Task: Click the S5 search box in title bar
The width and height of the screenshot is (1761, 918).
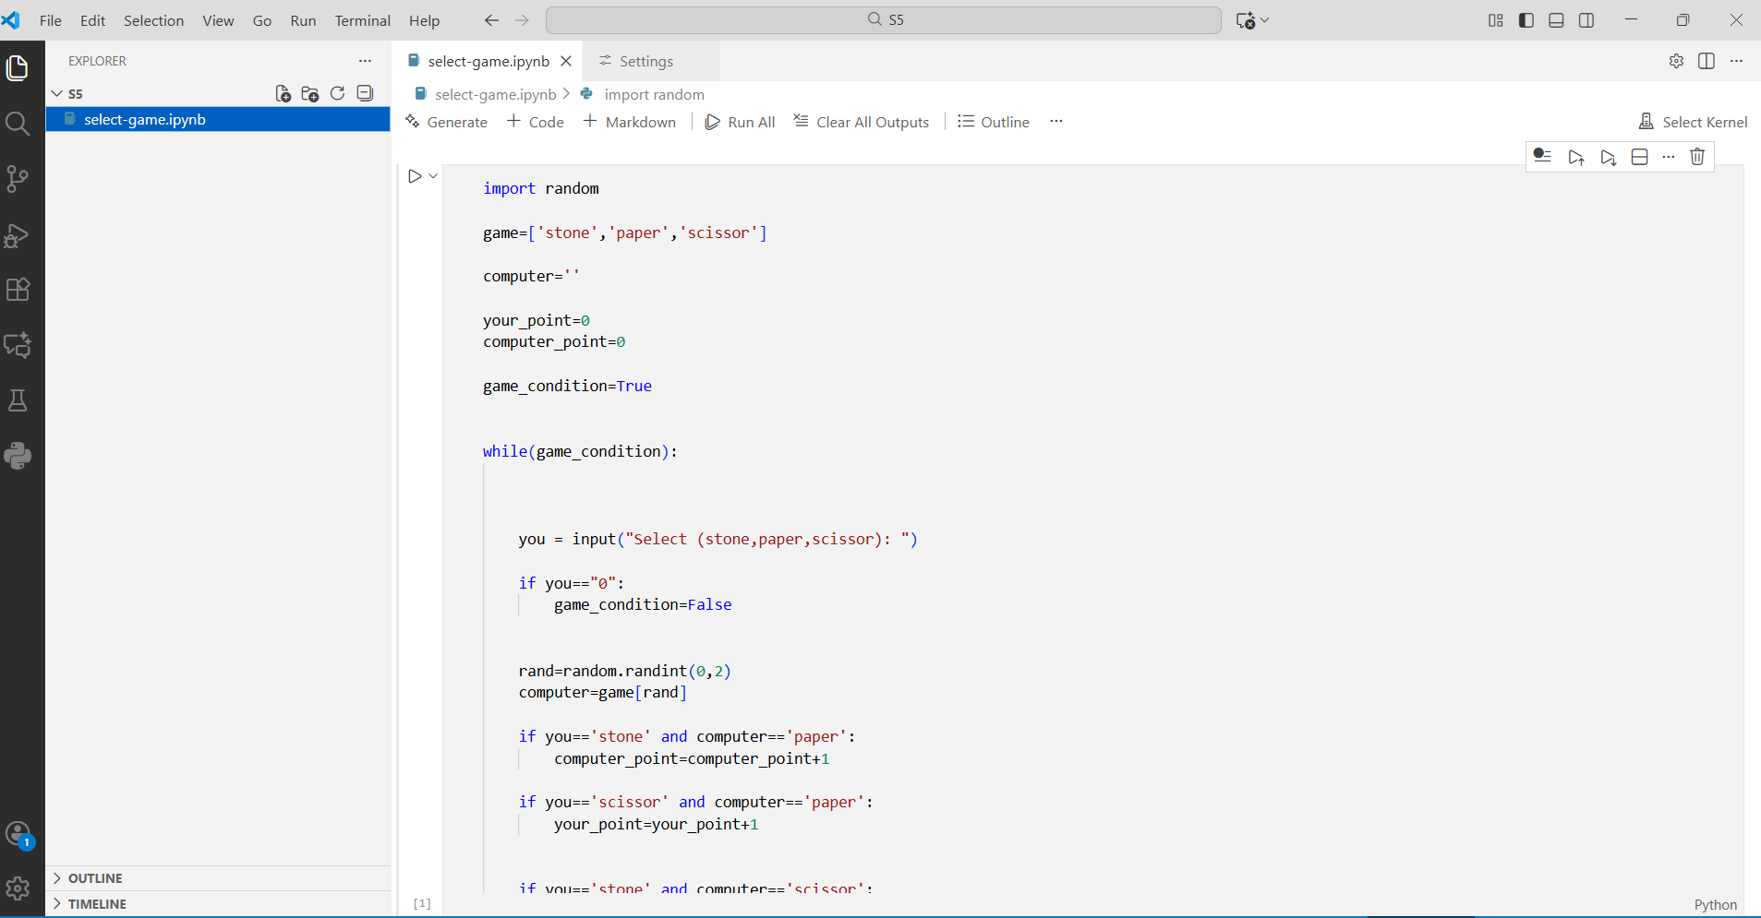Action: tap(883, 19)
